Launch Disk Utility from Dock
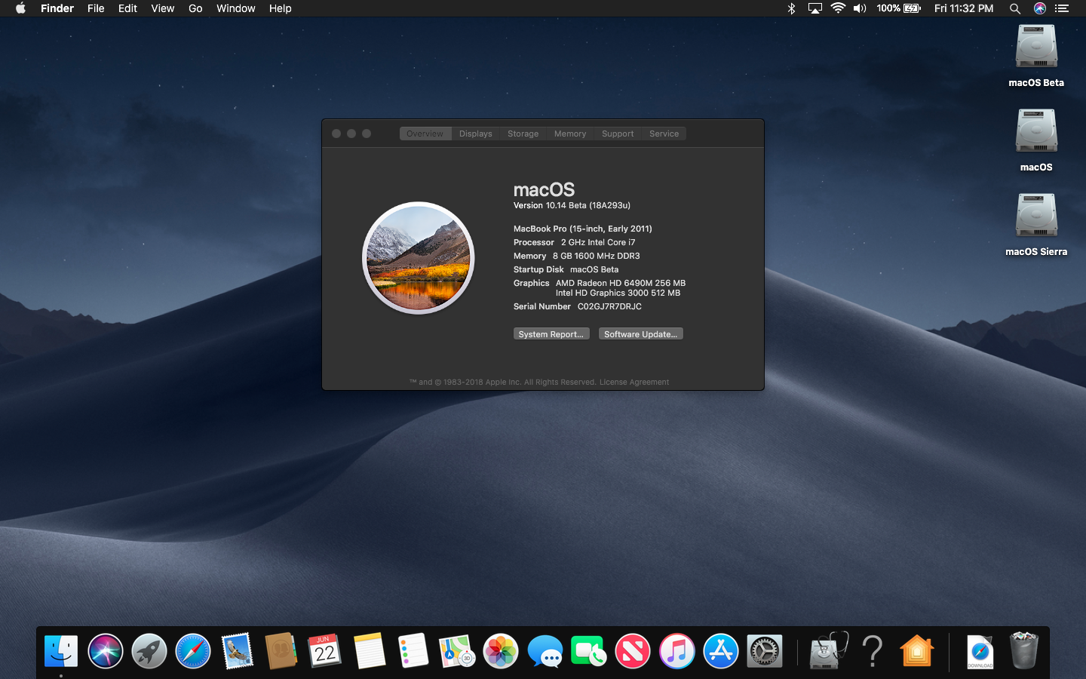 click(828, 651)
